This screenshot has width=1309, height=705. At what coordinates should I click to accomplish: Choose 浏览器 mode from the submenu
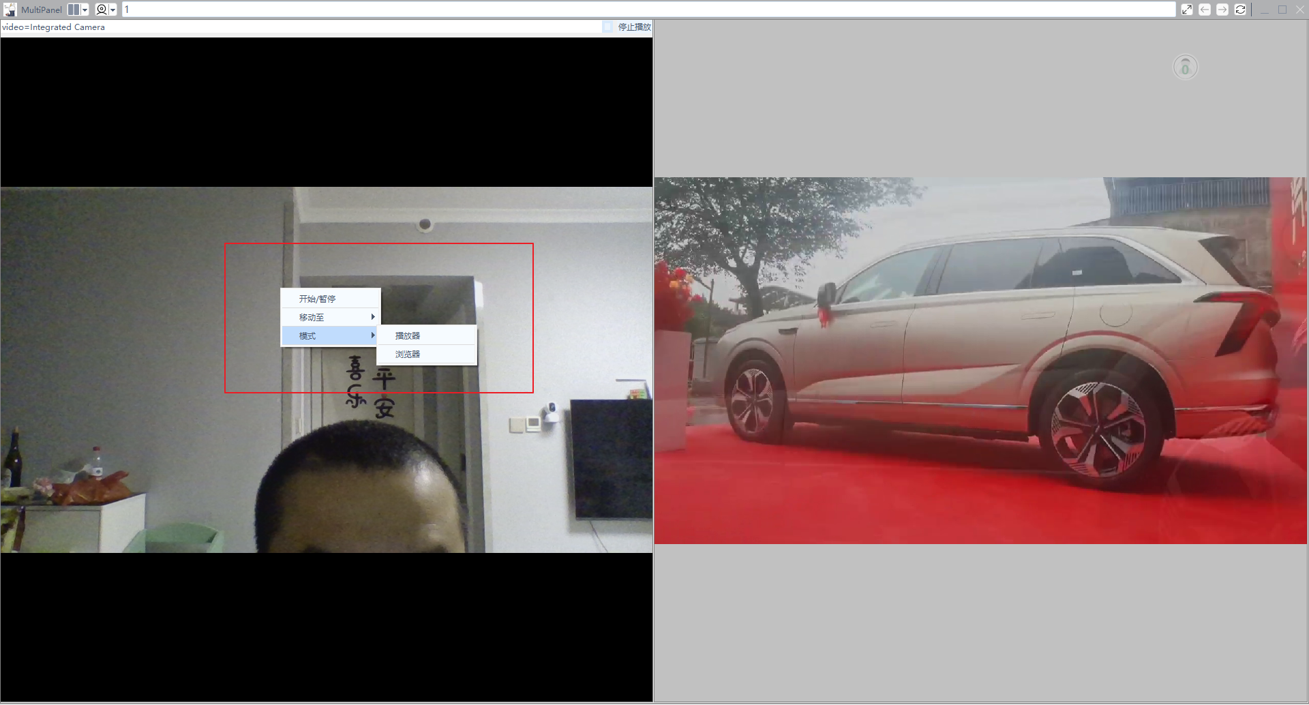click(427, 354)
